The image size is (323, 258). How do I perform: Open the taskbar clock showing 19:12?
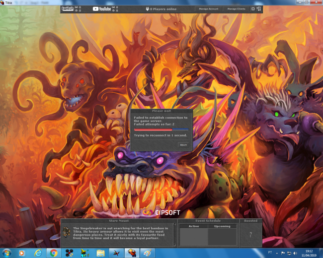(309, 253)
